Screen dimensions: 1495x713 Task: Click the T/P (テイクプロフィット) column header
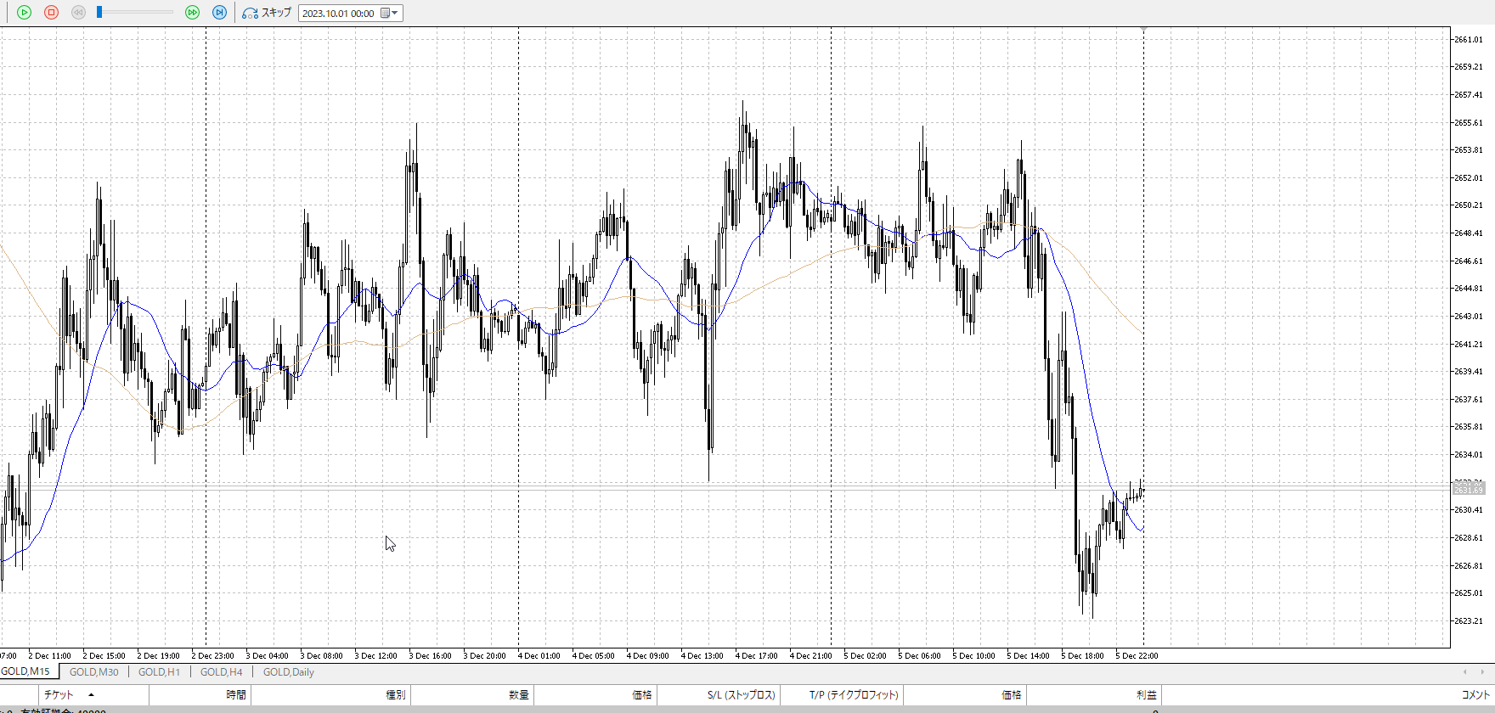(x=853, y=695)
